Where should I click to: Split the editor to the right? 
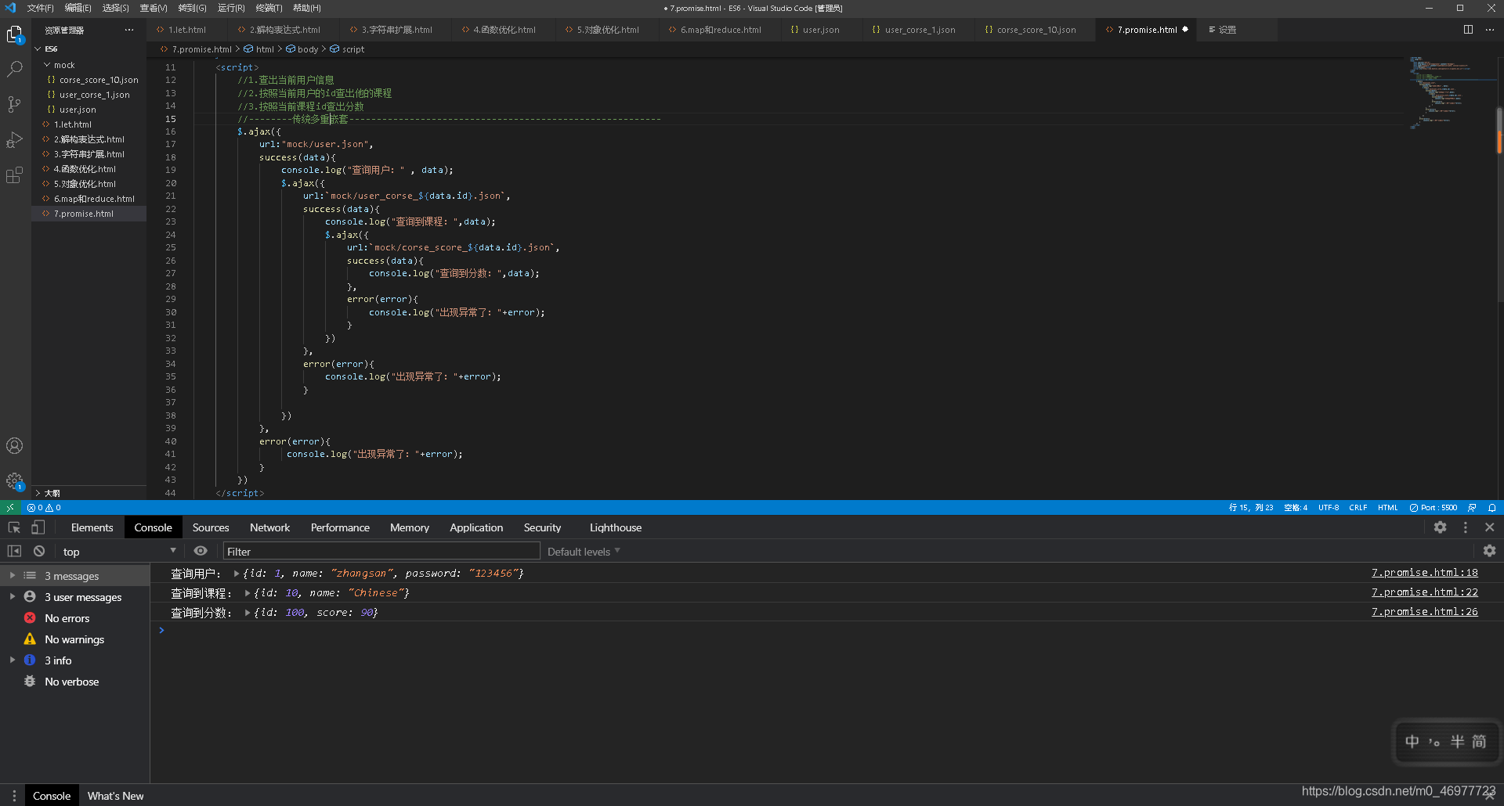1468,30
